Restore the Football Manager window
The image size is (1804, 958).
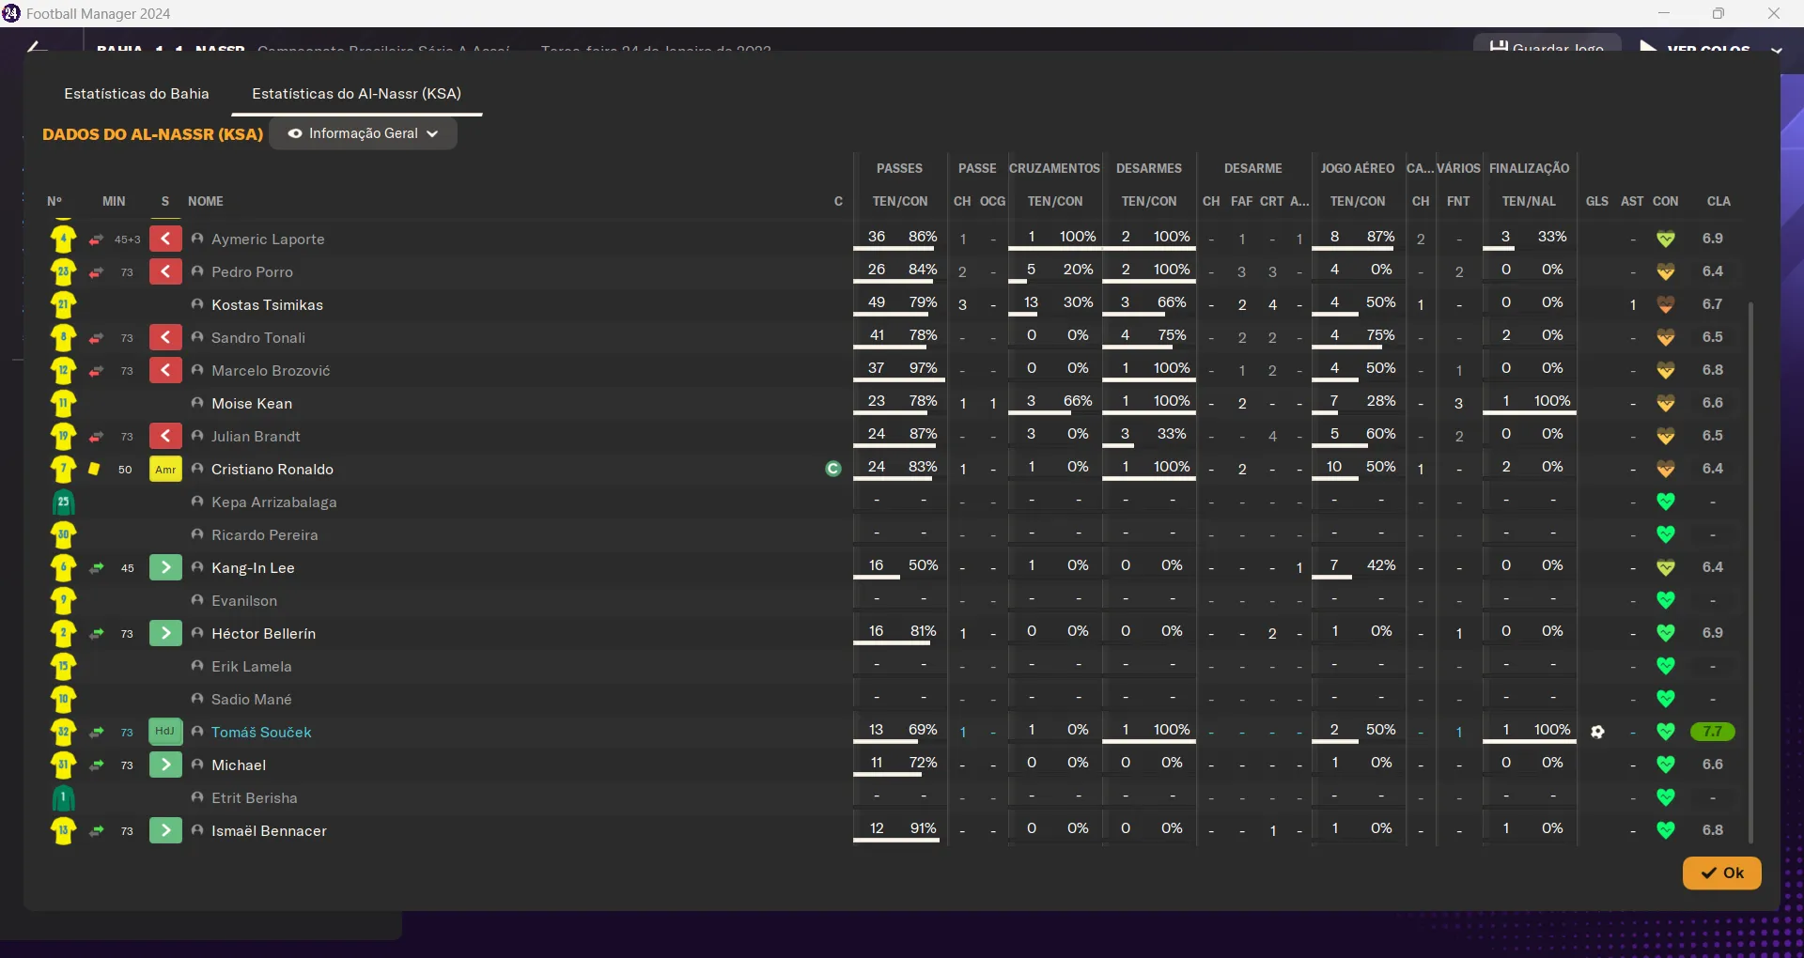click(x=1718, y=13)
